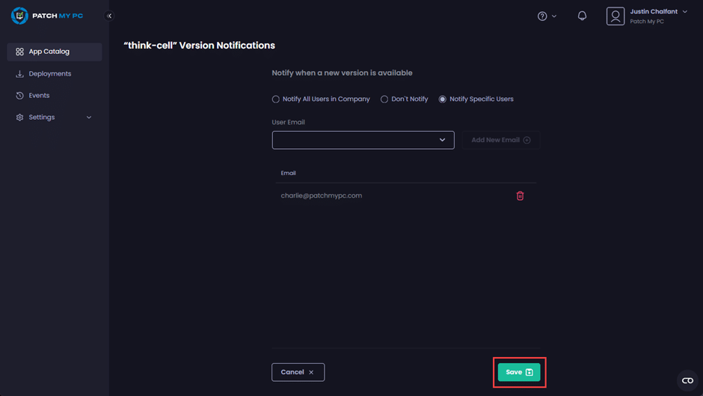Click the charlie@patchmypc.com email row
This screenshot has height=396, width=703.
pos(322,196)
